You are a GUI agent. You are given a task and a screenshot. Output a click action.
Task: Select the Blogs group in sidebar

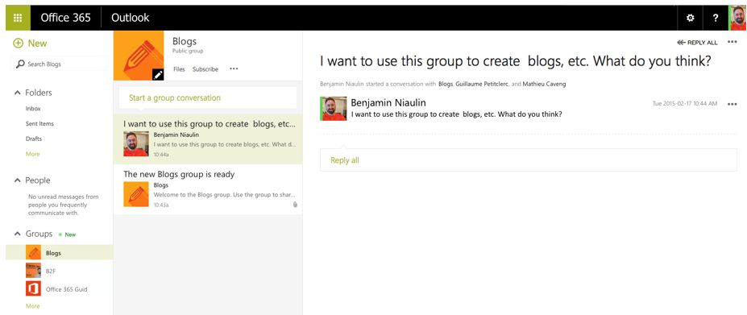click(x=60, y=253)
